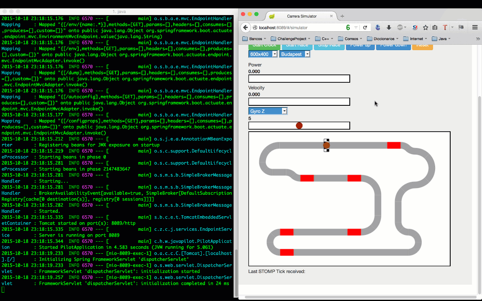Screen dimensions: 482x301
Task: Click the red segment on the top straight
Action: pyautogui.click(x=394, y=145)
